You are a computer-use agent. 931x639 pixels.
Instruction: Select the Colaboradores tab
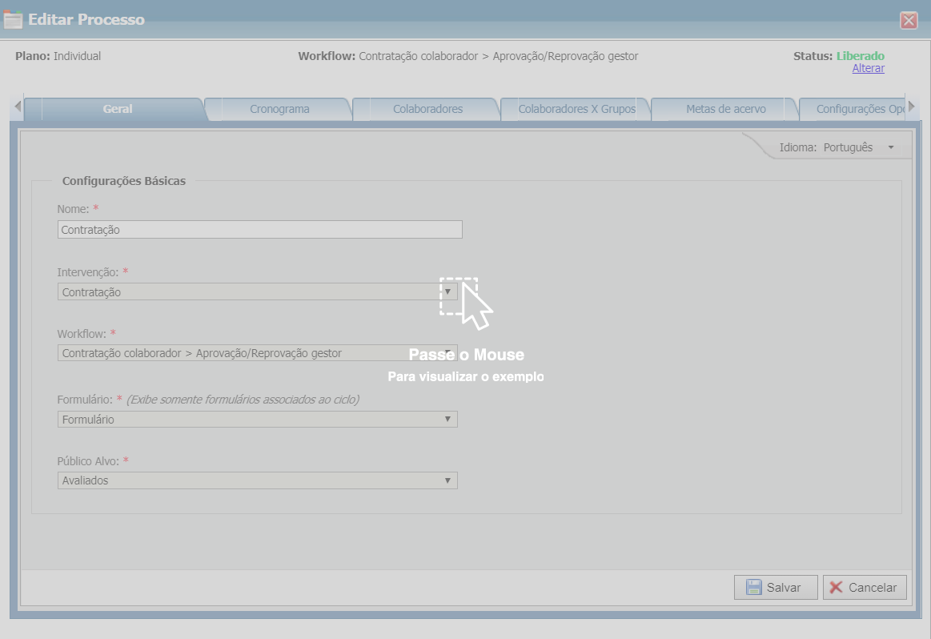(427, 109)
